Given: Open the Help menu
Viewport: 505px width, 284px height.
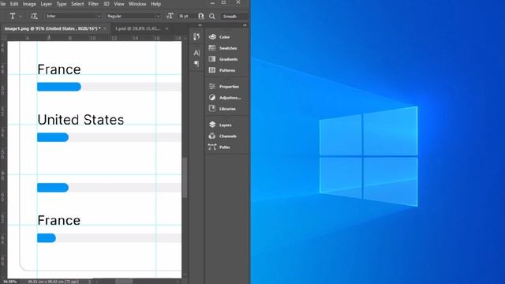Looking at the screenshot, I should 156,4.
